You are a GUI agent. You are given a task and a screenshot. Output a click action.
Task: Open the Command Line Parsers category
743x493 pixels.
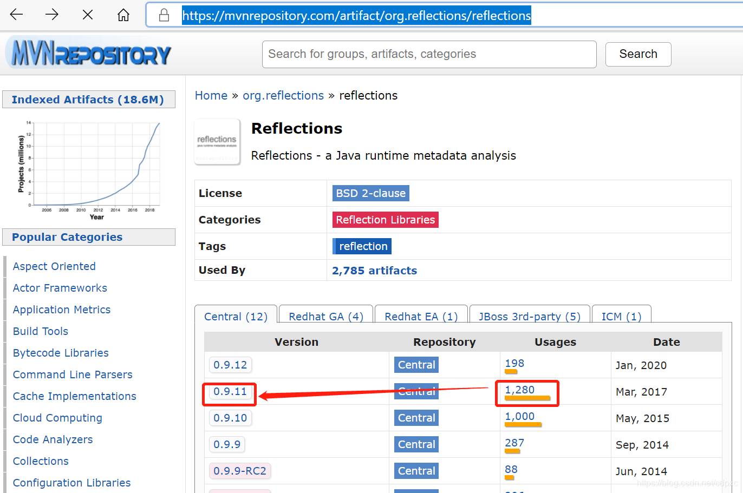coord(73,374)
